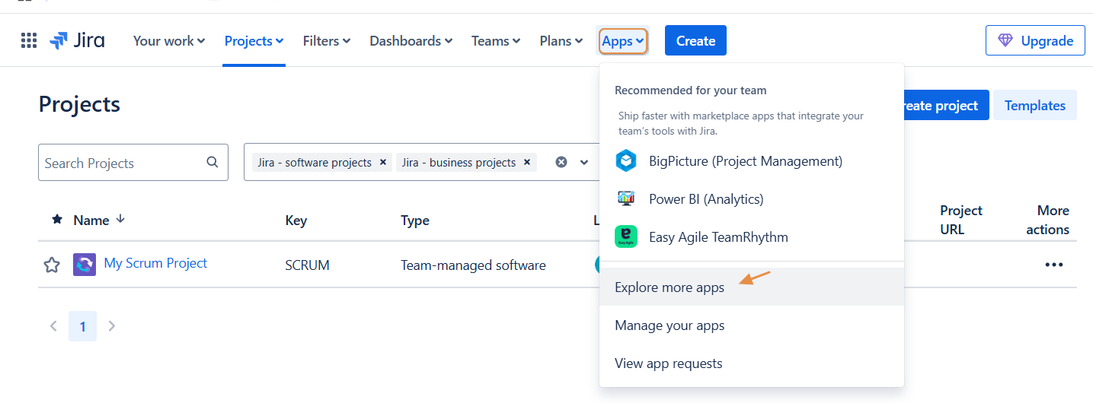Click the My Scrum Project avatar icon

[85, 265]
